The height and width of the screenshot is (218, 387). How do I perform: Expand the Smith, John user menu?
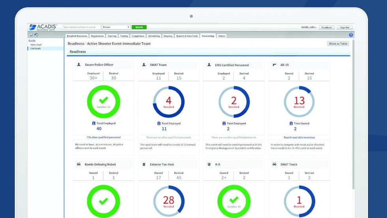(x=309, y=27)
